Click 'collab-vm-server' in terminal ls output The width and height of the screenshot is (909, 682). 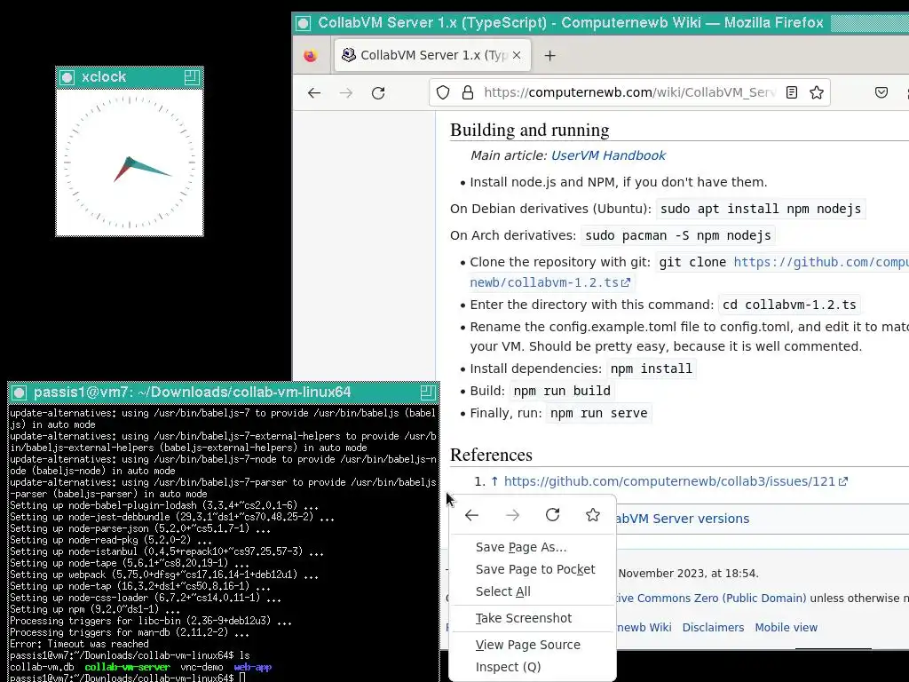pos(128,667)
